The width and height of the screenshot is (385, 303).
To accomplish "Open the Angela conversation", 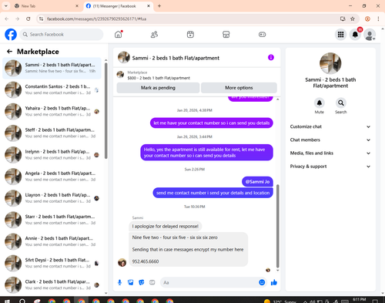I will pos(52,177).
